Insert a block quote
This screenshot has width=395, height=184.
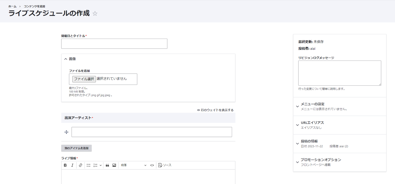pyautogui.click(x=107, y=165)
